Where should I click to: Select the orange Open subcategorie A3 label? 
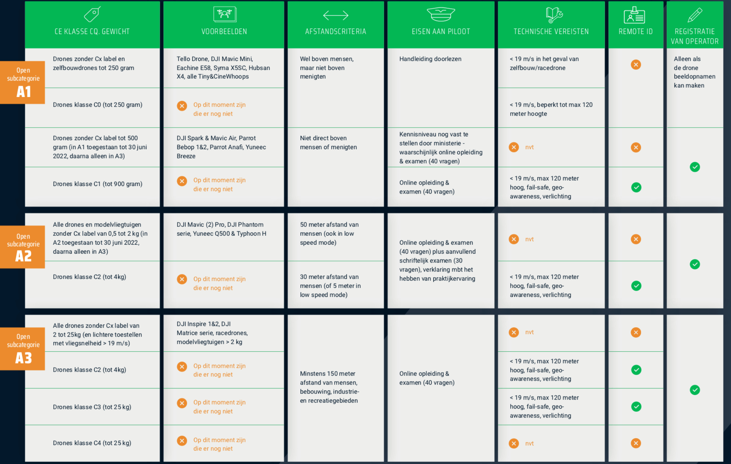pyautogui.click(x=23, y=349)
